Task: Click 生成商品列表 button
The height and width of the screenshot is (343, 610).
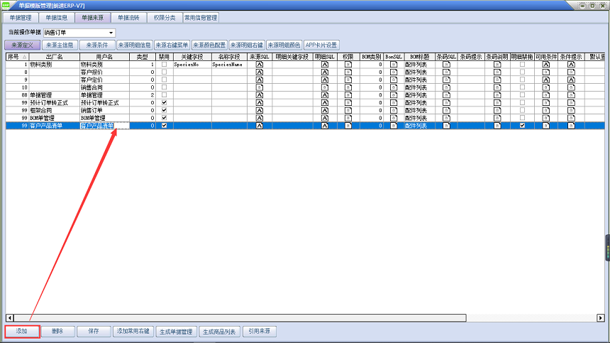Action: click(x=218, y=332)
